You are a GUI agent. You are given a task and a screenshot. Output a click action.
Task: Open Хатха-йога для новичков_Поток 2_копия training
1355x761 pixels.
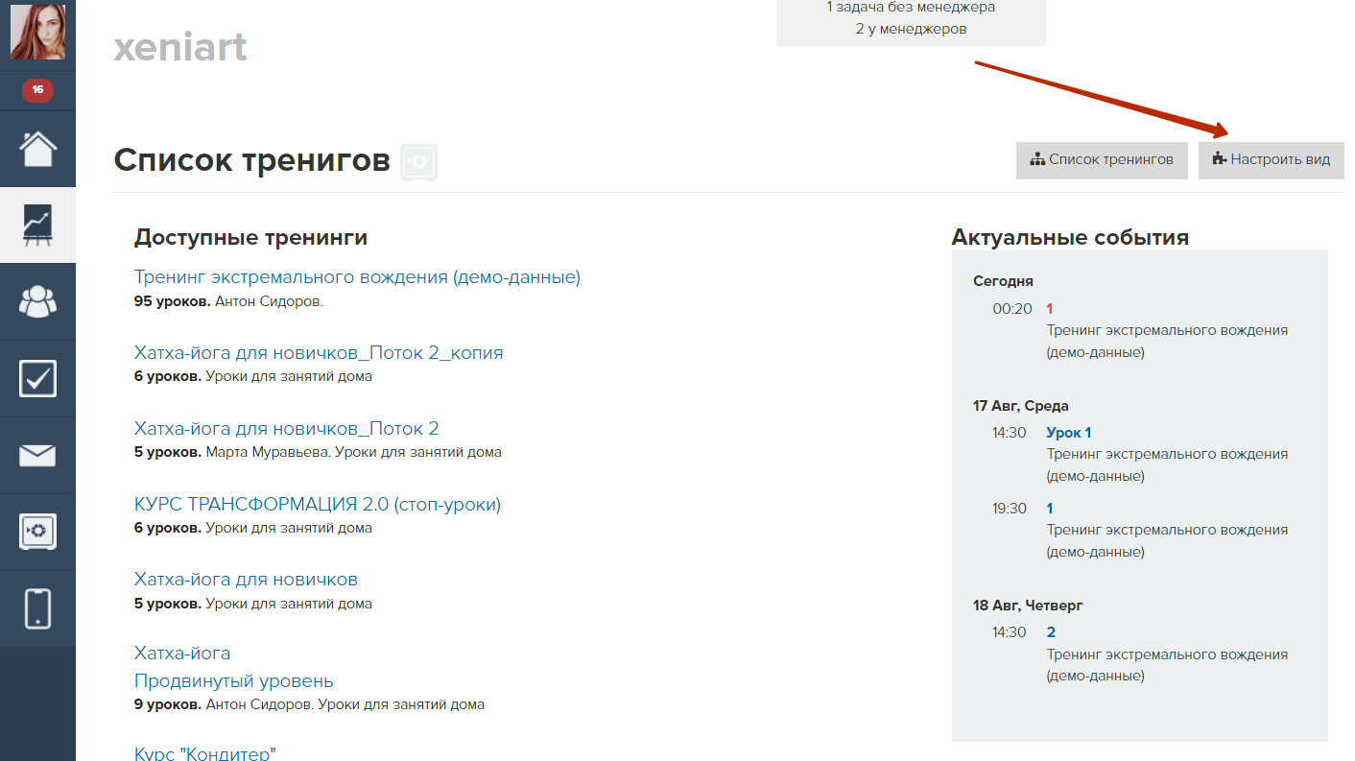pyautogui.click(x=318, y=353)
